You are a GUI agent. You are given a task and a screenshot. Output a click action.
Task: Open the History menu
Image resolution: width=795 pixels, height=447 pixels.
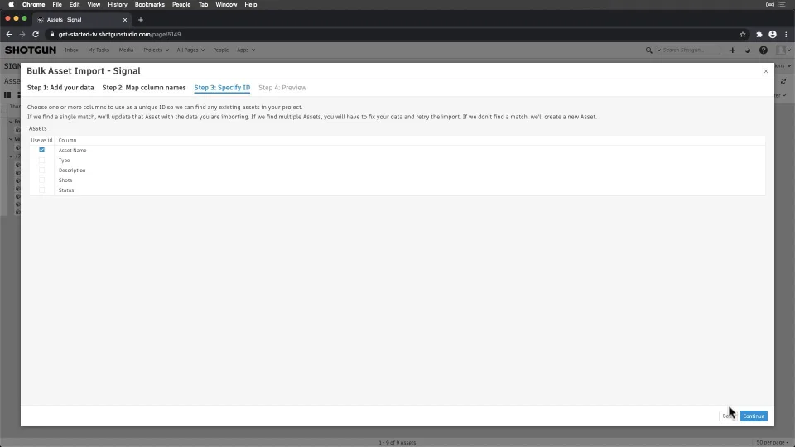(118, 5)
